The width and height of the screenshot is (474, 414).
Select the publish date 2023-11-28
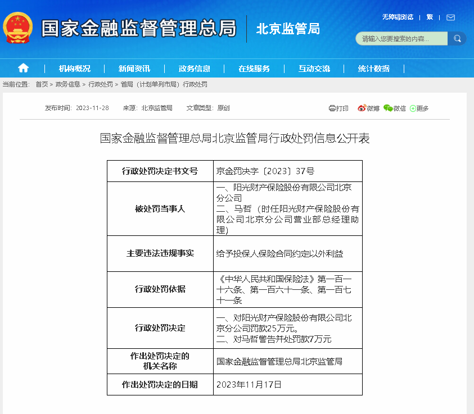point(92,108)
